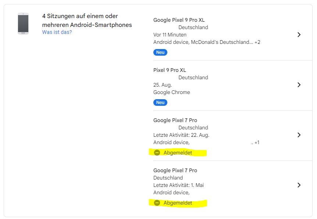Click the 'Google Chrome' session app label
Screen dimensions: 317x219
pyautogui.click(x=172, y=92)
